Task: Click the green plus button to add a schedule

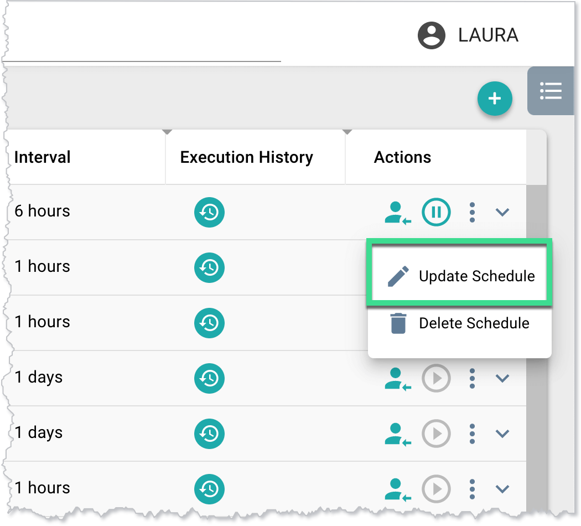Action: click(495, 98)
